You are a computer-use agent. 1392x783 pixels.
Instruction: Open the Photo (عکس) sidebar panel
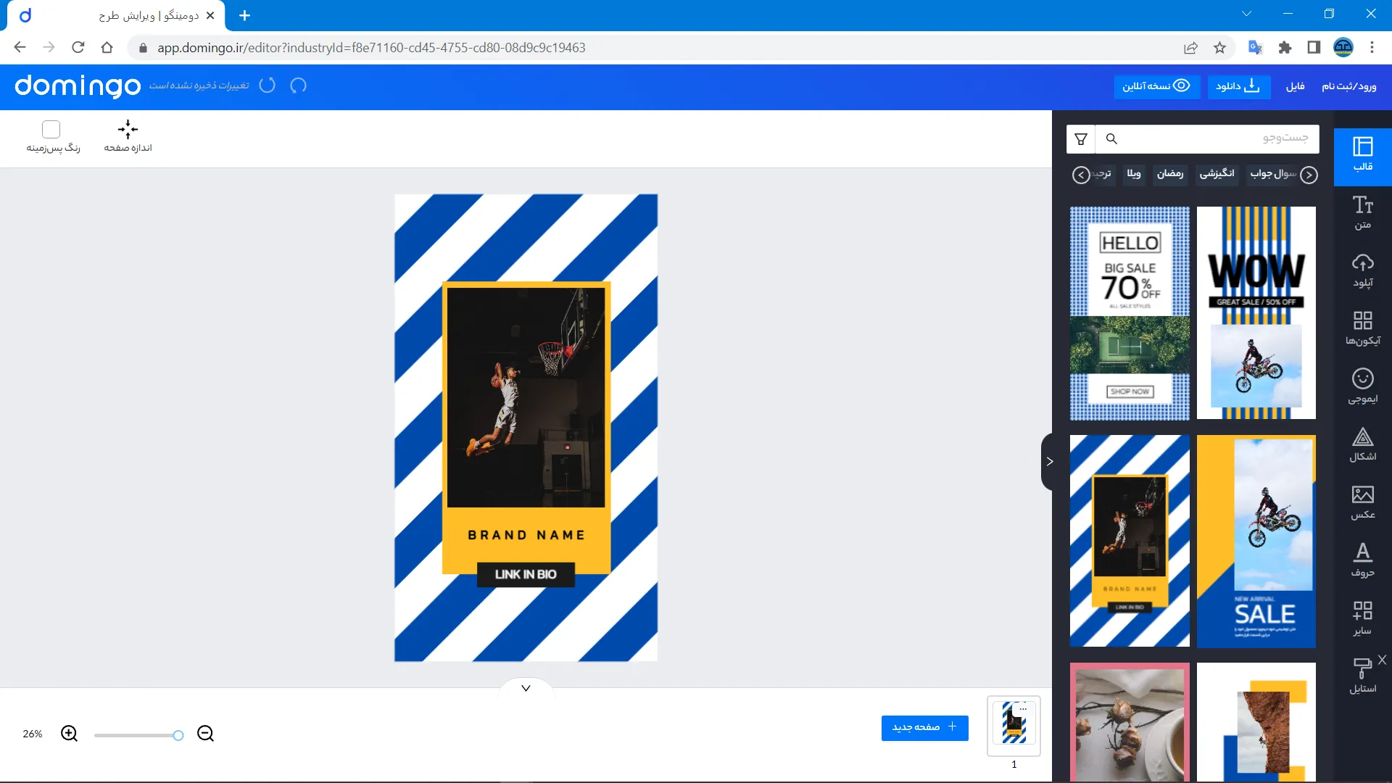click(x=1362, y=503)
